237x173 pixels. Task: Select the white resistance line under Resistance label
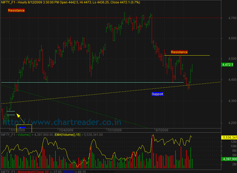coord(187,56)
